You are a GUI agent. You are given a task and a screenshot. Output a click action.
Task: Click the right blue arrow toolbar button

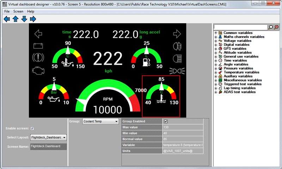coord(33,19)
